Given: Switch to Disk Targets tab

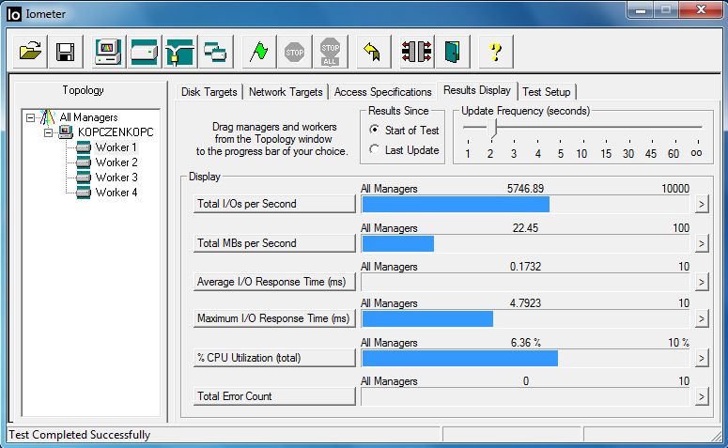Looking at the screenshot, I should tap(209, 92).
